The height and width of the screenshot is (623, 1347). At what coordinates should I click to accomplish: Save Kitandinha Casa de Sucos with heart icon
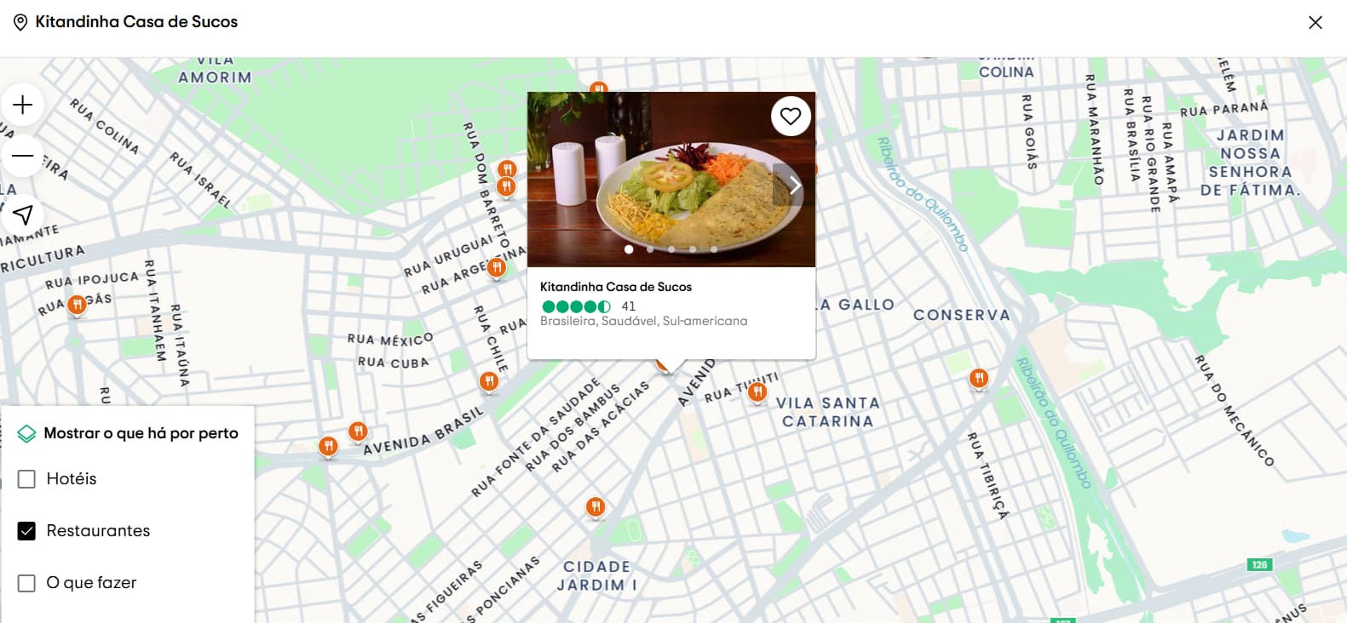click(x=791, y=116)
